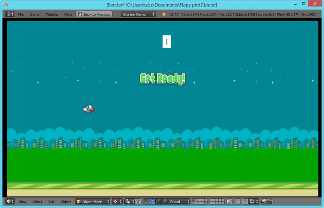Open the snap element type selector
Viewport: 324px width, 208px height.
point(254,202)
